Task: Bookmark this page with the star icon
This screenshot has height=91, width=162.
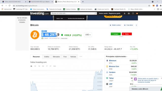Action: tap(149, 6)
